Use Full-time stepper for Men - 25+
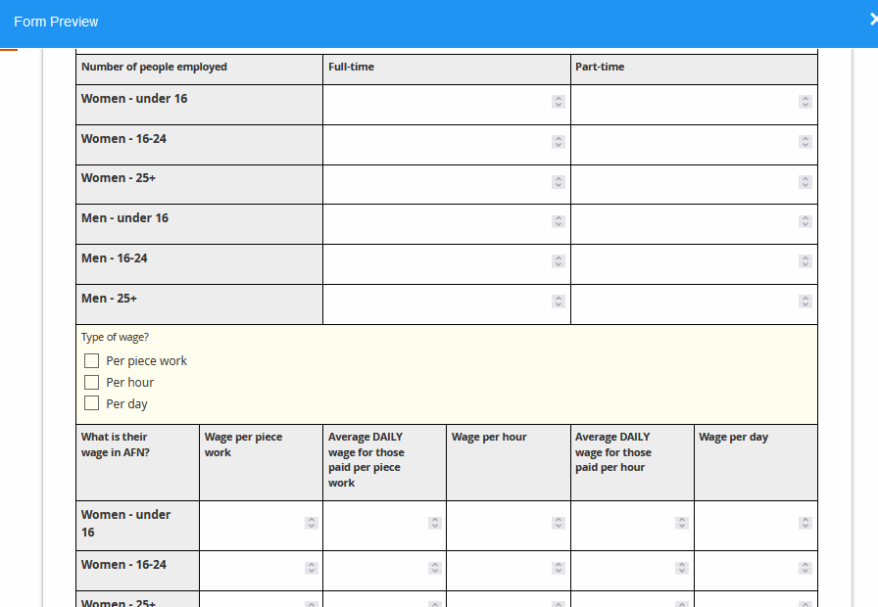The image size is (878, 607). [x=559, y=302]
